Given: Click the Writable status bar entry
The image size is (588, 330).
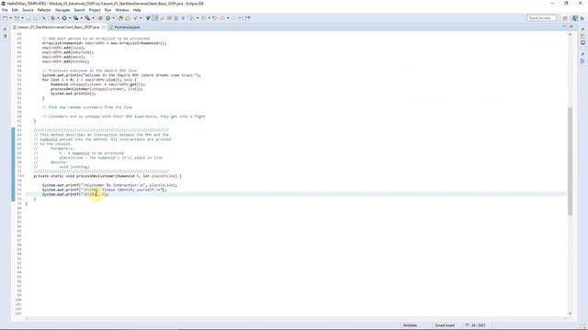Looking at the screenshot, I should coord(410,325).
